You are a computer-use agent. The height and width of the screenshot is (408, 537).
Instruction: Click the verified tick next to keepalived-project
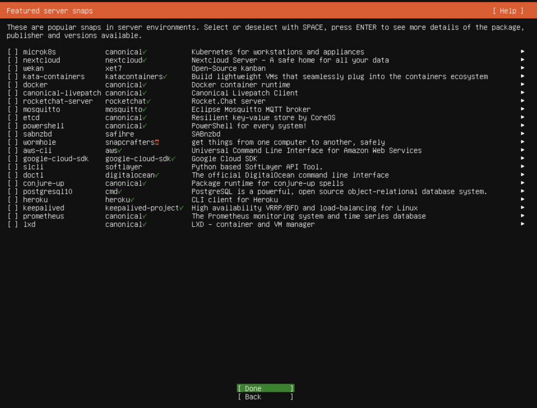point(181,208)
